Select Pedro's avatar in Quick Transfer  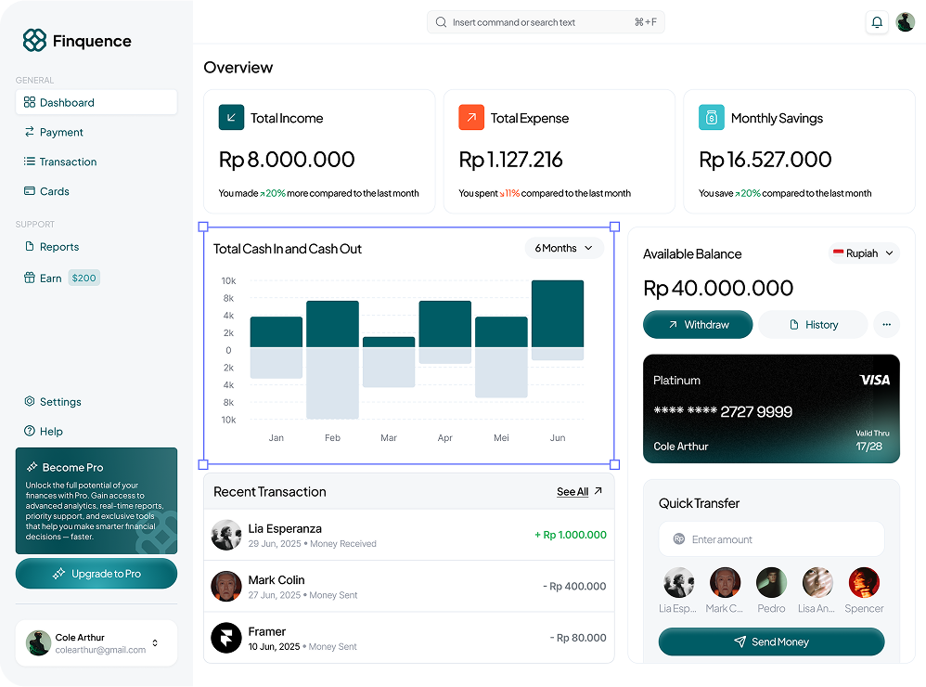pos(771,583)
